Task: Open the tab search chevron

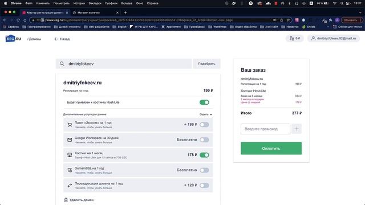Action: pyautogui.click(x=360, y=13)
